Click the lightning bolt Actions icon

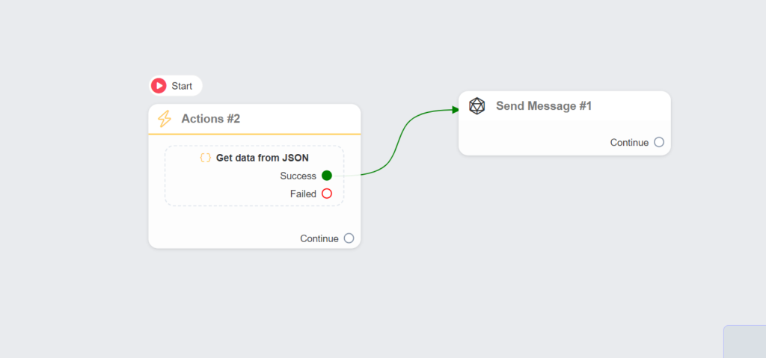click(x=165, y=119)
